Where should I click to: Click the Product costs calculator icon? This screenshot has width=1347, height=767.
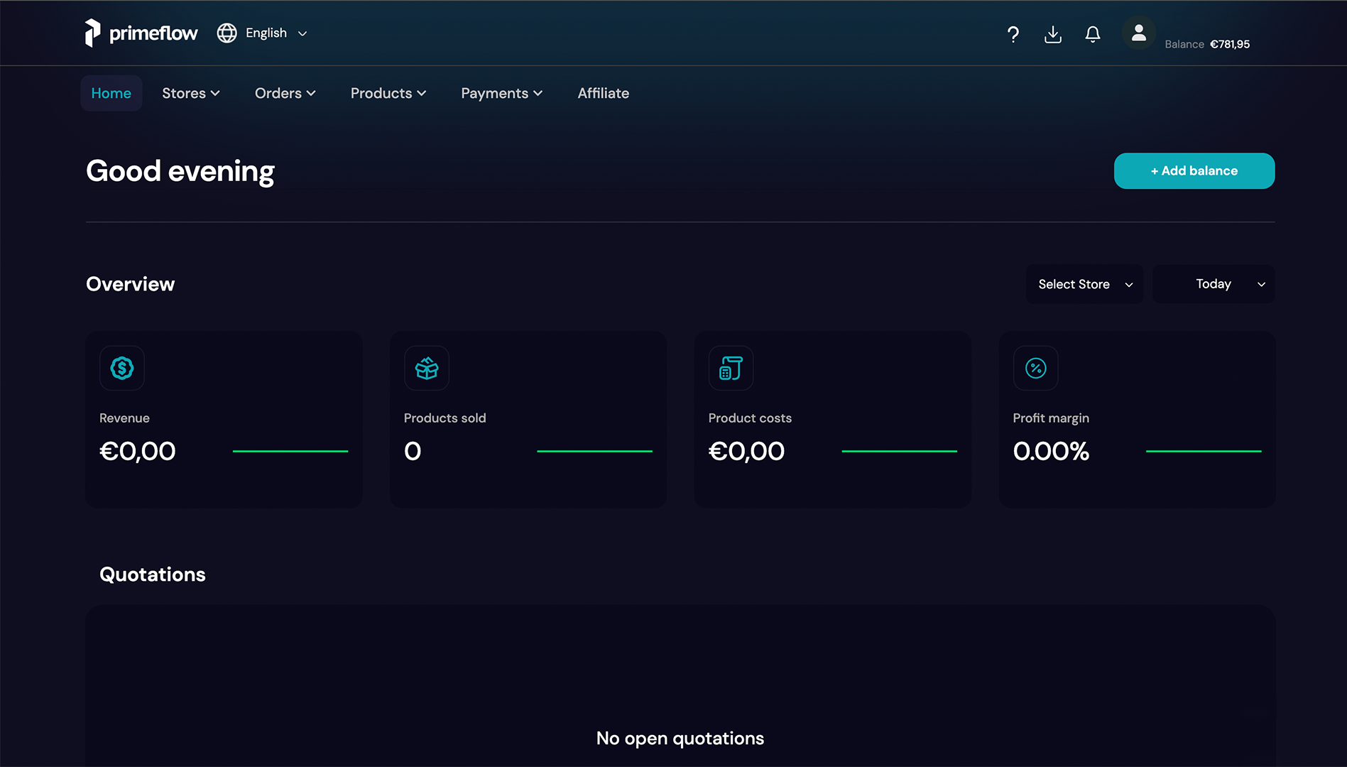pyautogui.click(x=731, y=368)
